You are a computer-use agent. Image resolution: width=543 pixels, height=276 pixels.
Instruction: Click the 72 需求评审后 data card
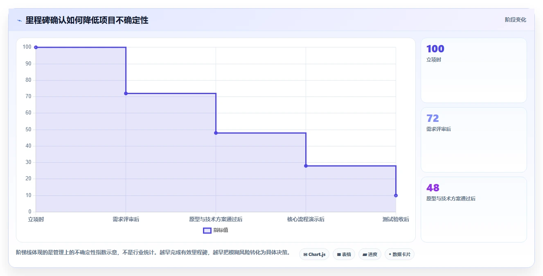tap(473, 140)
